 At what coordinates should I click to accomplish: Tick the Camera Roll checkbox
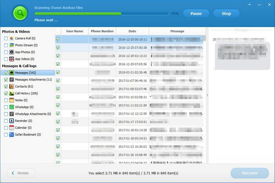[x=6, y=39]
